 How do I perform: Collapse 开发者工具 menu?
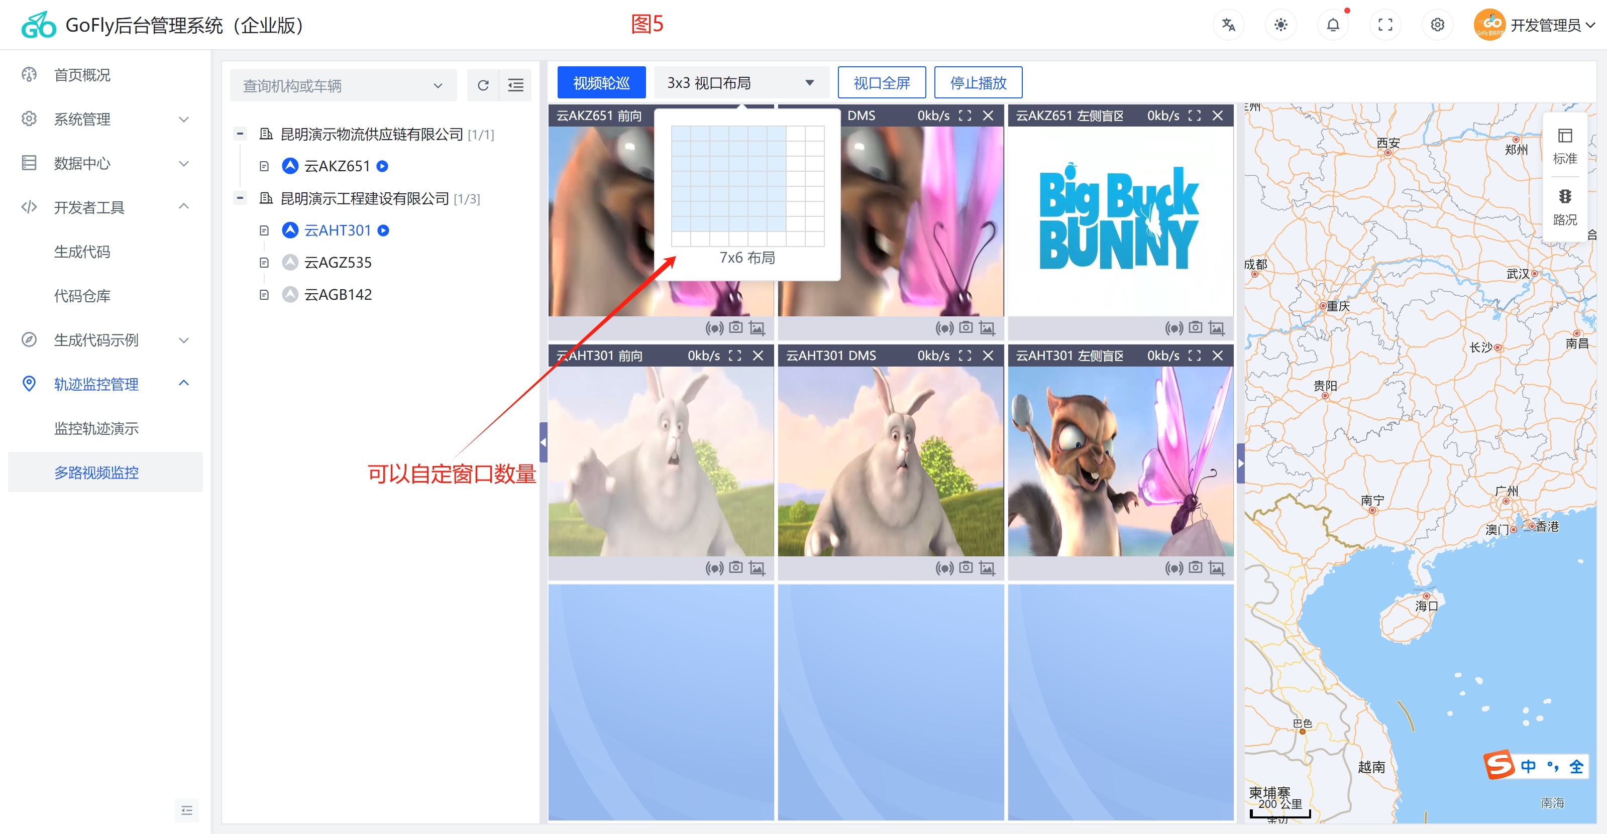click(105, 207)
